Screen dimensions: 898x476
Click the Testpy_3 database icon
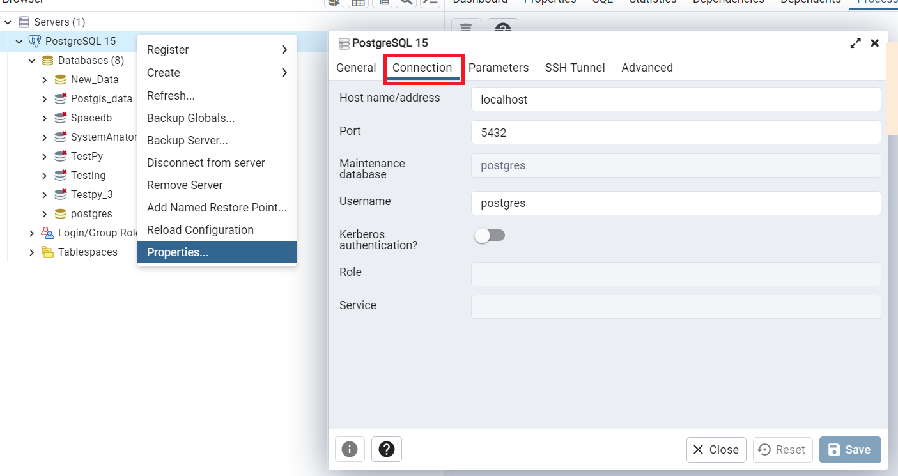[x=61, y=195]
